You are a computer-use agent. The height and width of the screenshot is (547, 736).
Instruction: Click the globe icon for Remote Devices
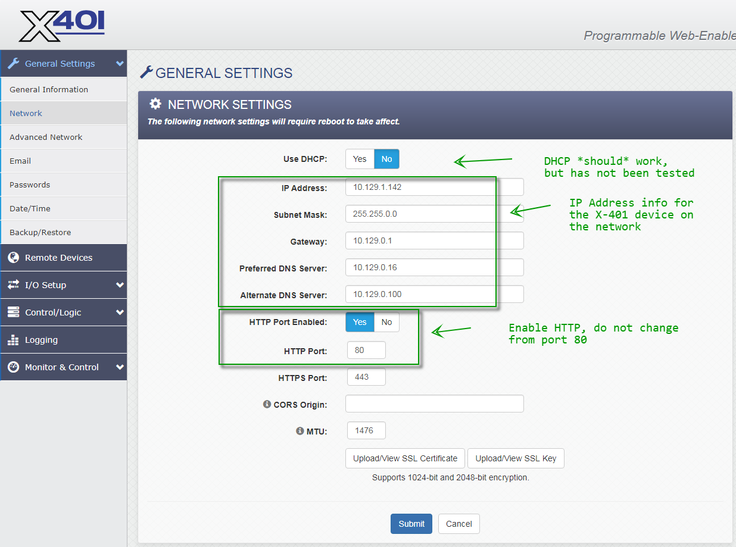tap(13, 258)
